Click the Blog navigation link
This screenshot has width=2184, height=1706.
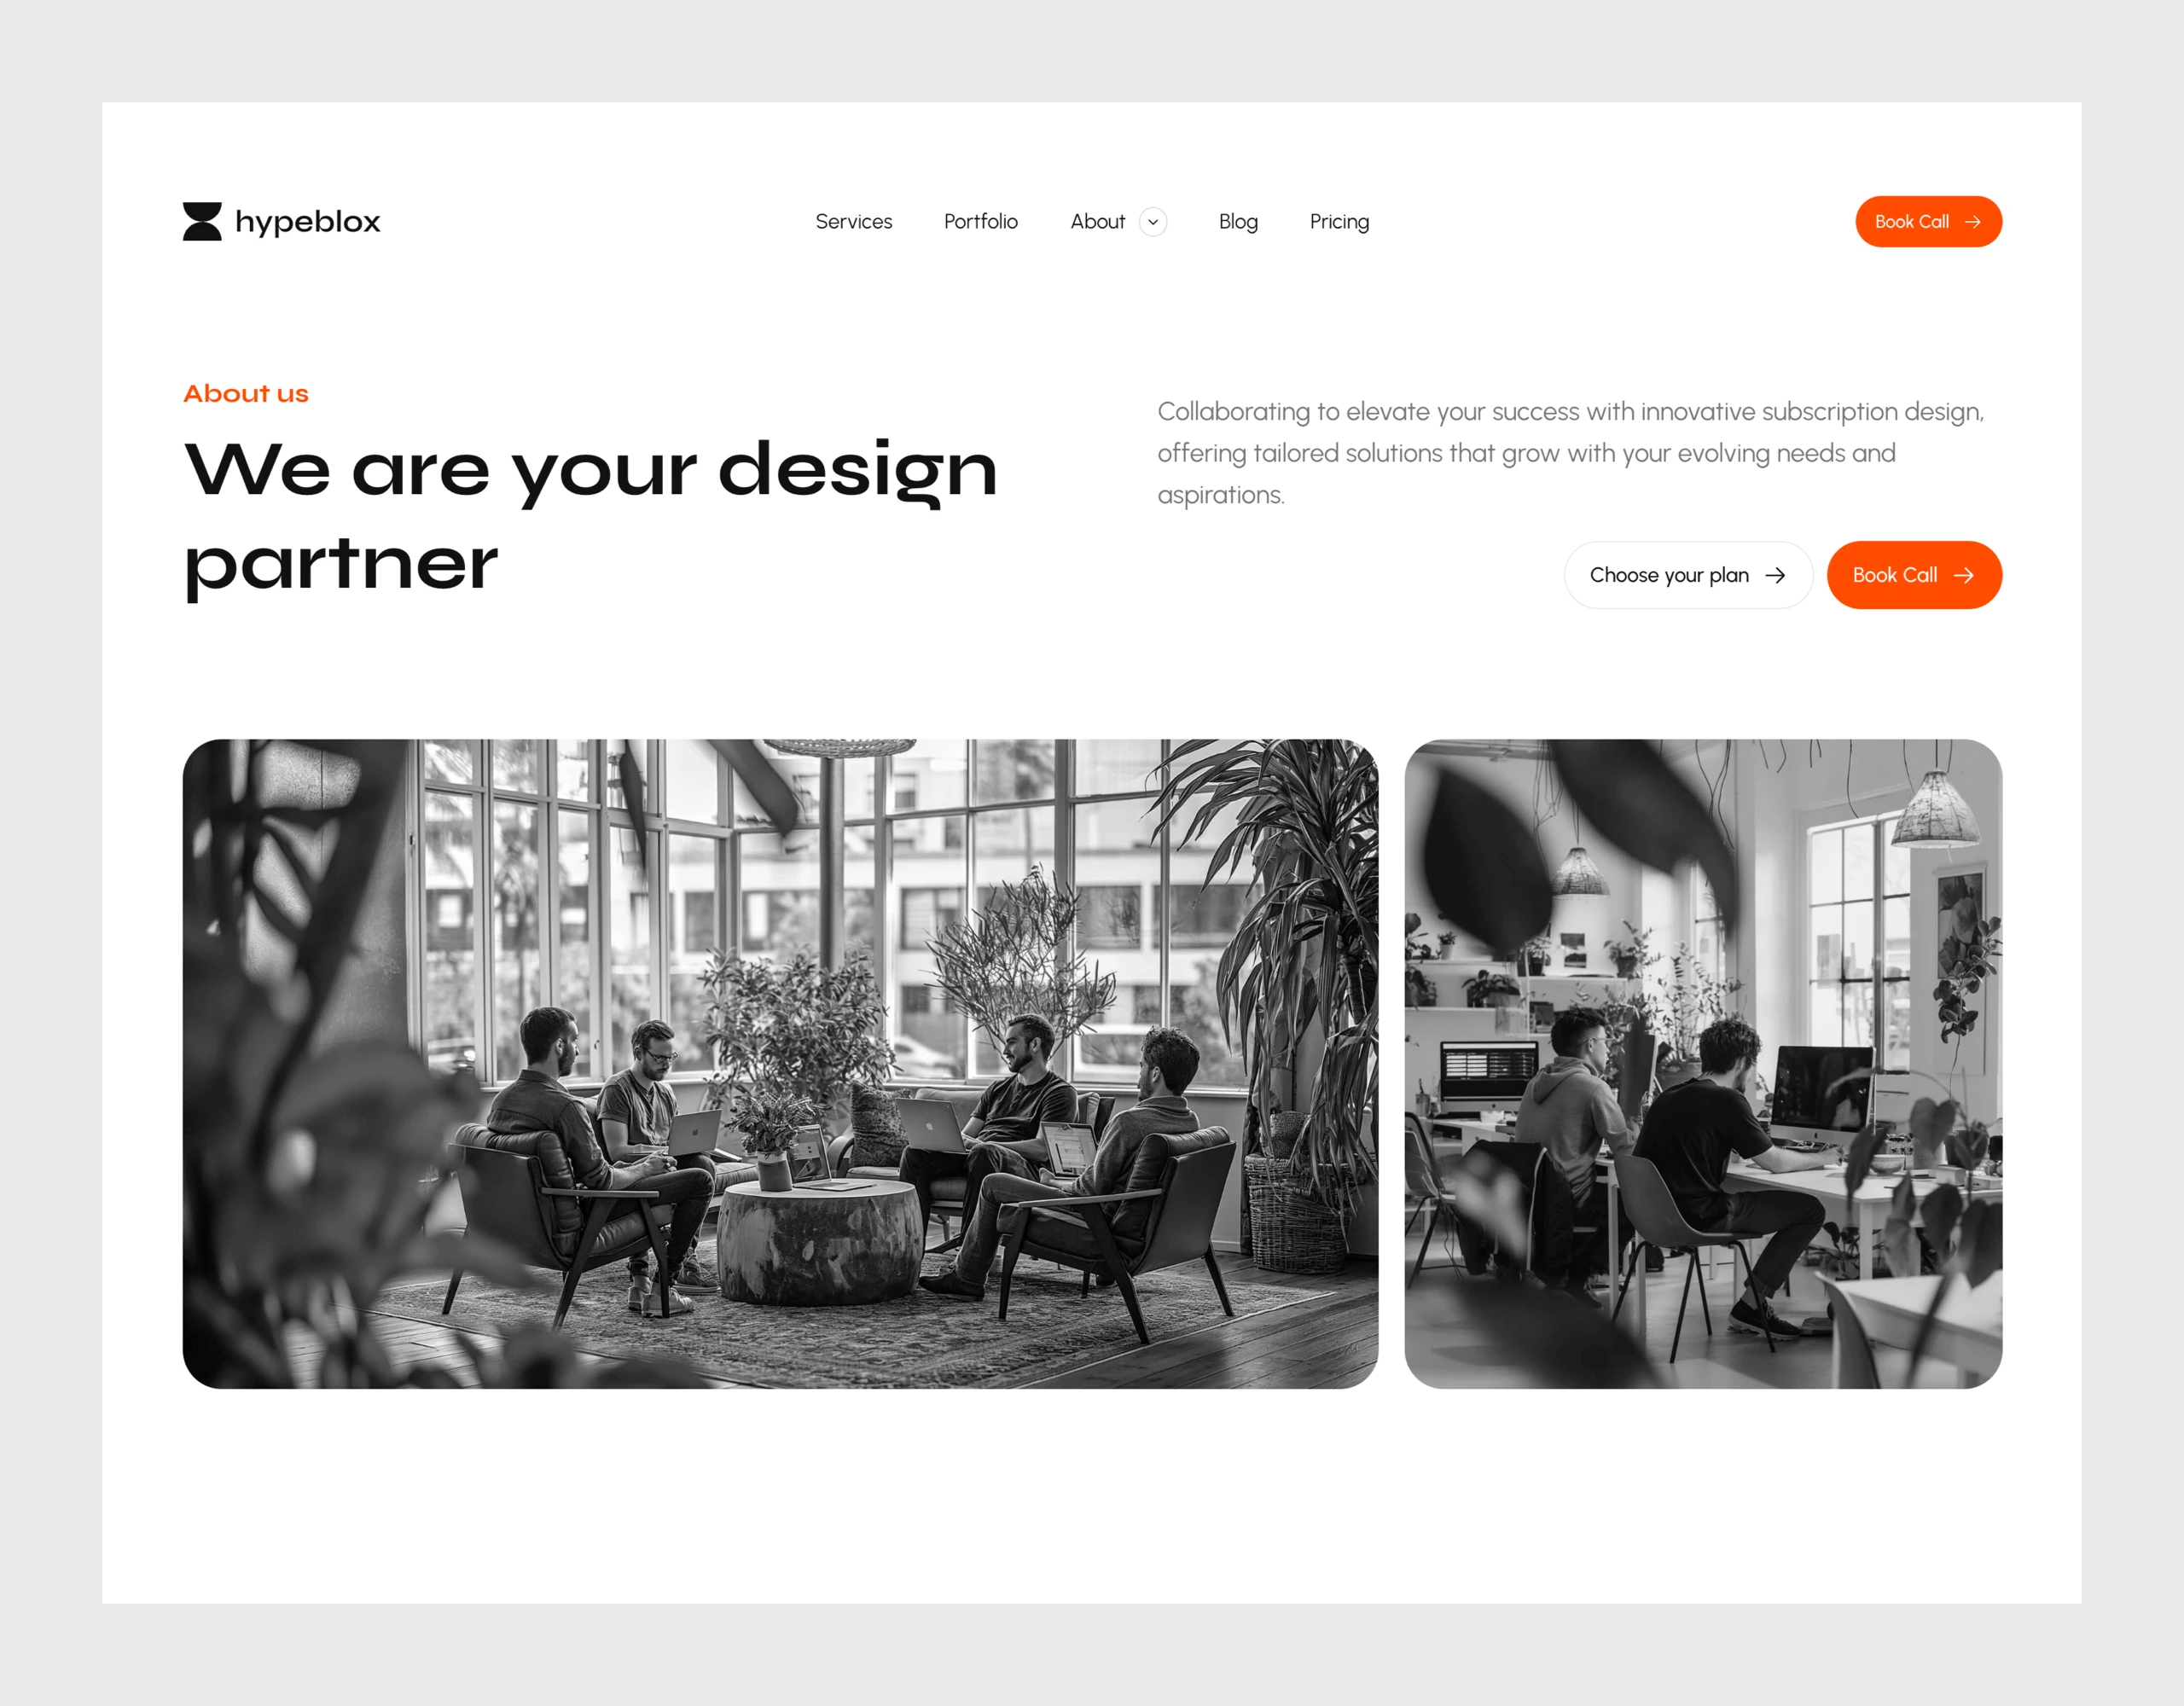click(x=1237, y=222)
